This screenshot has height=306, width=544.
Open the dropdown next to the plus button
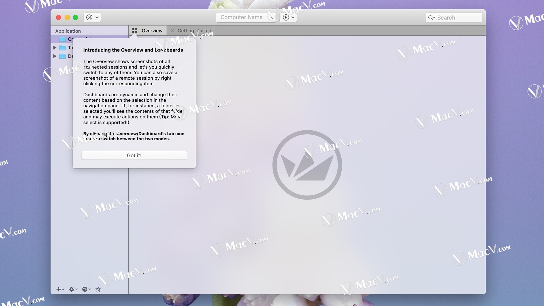(63, 289)
